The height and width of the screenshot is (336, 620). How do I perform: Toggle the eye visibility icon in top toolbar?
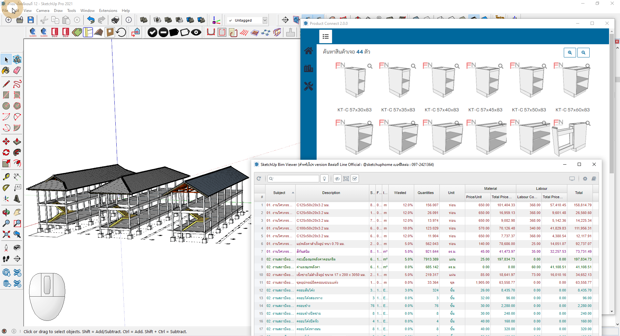[x=196, y=32]
